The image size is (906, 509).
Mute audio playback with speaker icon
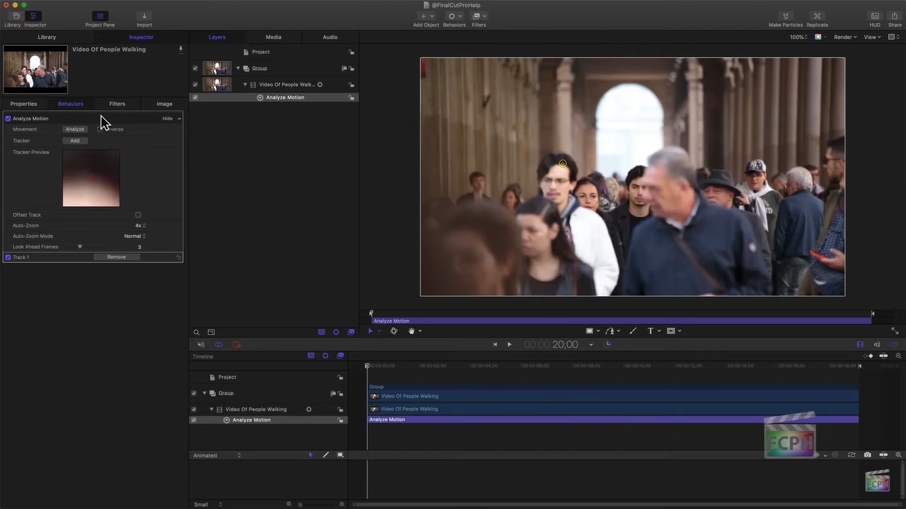pos(201,345)
